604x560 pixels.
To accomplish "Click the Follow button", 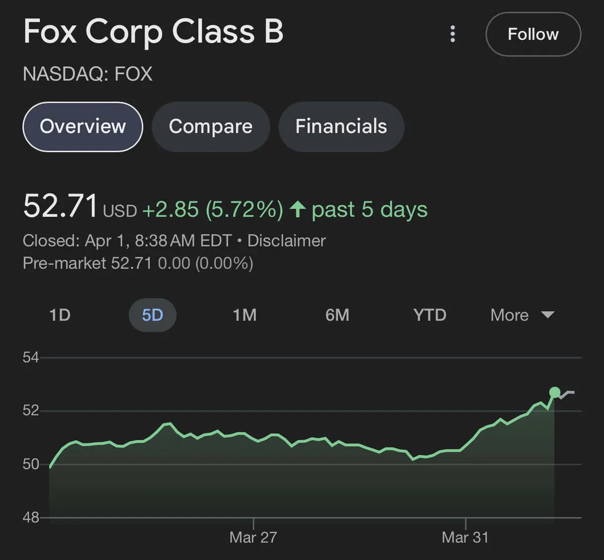I will point(533,34).
